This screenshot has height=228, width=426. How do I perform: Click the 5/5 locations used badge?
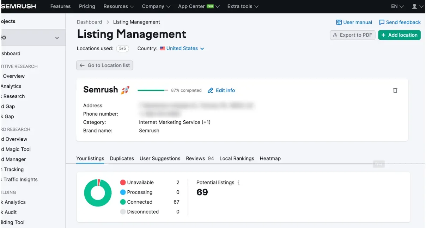point(122,49)
